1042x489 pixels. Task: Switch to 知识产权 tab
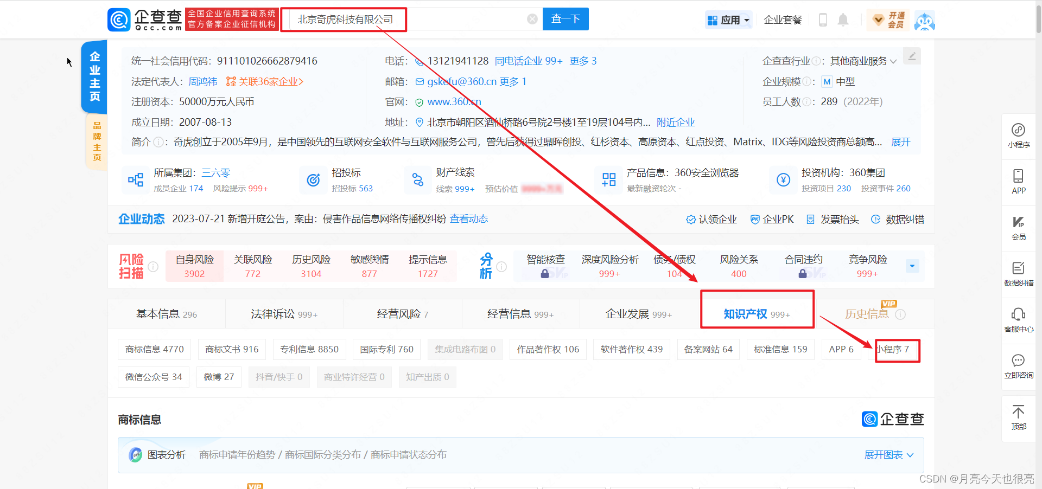(757, 314)
